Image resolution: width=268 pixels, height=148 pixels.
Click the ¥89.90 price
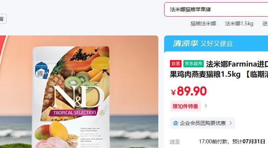point(189,91)
